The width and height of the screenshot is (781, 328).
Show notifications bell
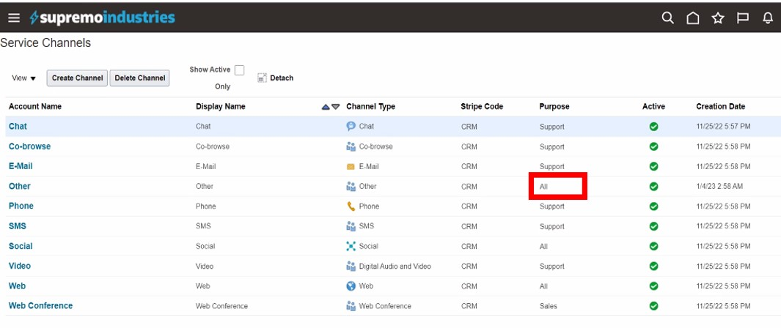pos(768,18)
